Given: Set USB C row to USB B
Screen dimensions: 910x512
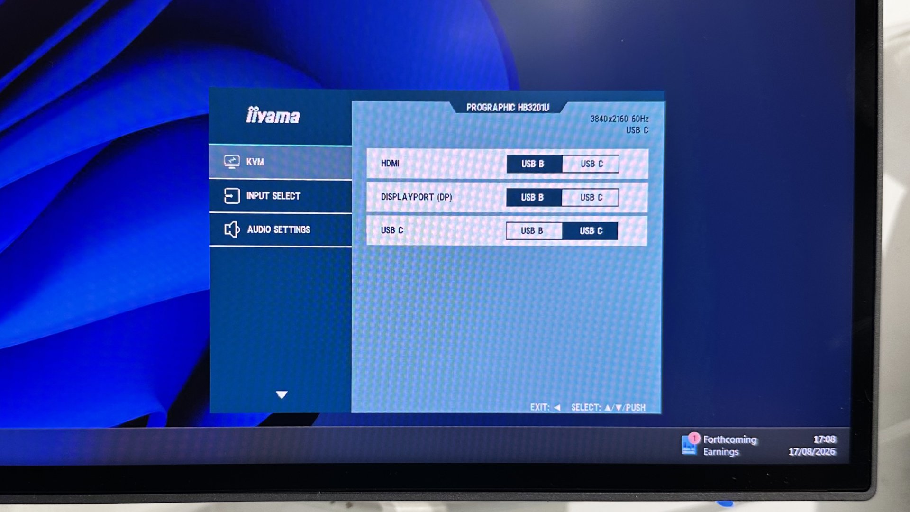Looking at the screenshot, I should 534,231.
